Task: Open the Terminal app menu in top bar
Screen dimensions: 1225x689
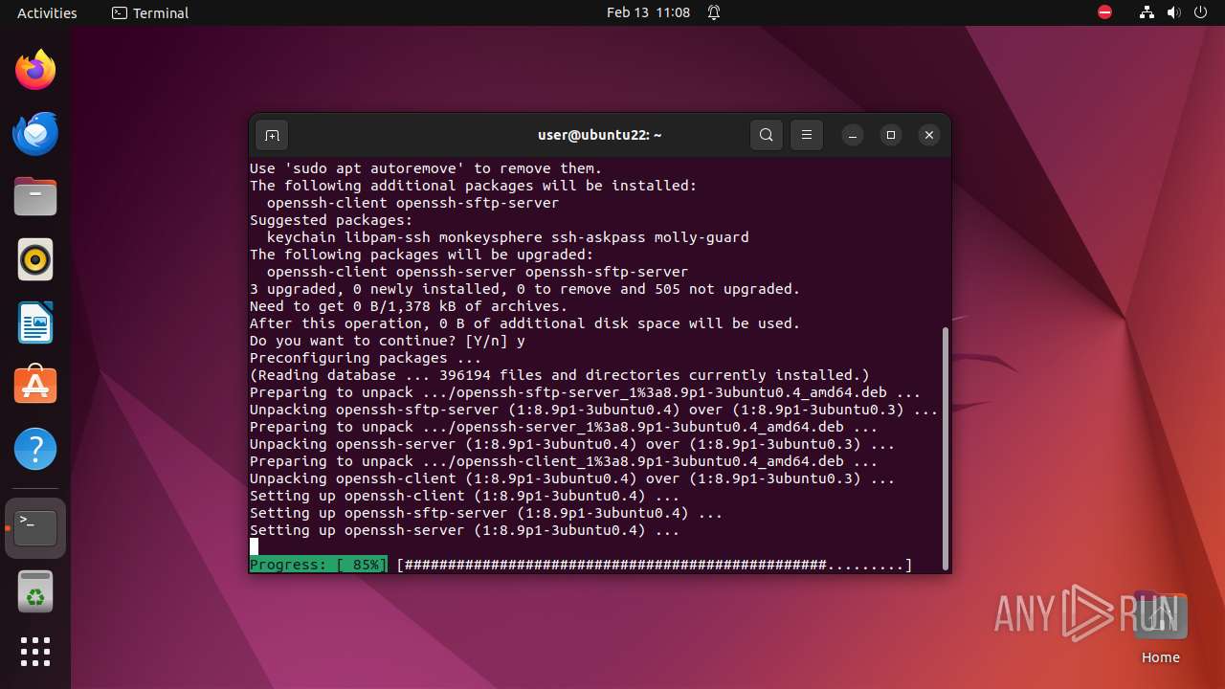Action: tap(150, 12)
